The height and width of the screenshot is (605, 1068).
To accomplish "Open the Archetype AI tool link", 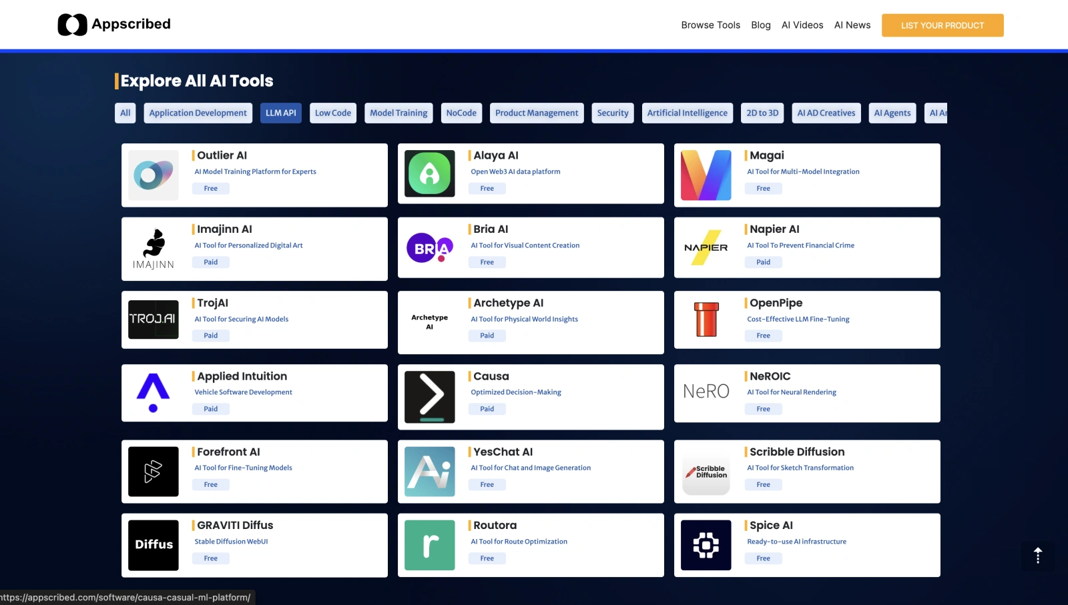I will tap(508, 303).
